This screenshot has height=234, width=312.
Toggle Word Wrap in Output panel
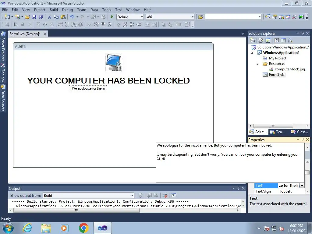(x=174, y=195)
